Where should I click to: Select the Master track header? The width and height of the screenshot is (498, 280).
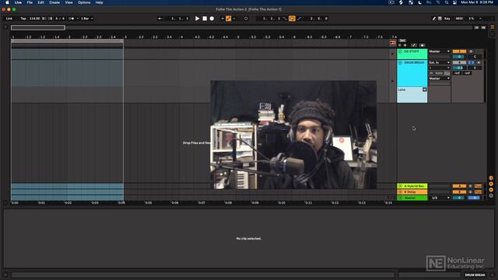point(412,198)
